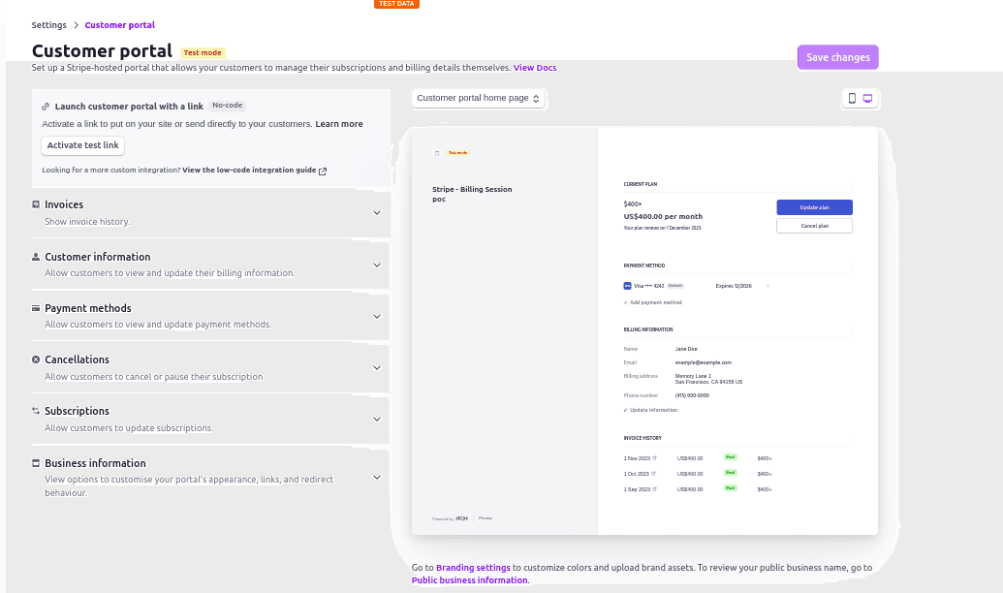The width and height of the screenshot is (1003, 593).
Task: Open Public business information link
Action: 469,580
